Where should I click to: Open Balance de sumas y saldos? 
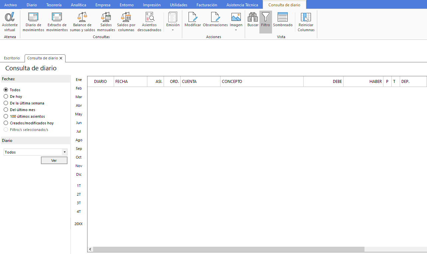[82, 22]
